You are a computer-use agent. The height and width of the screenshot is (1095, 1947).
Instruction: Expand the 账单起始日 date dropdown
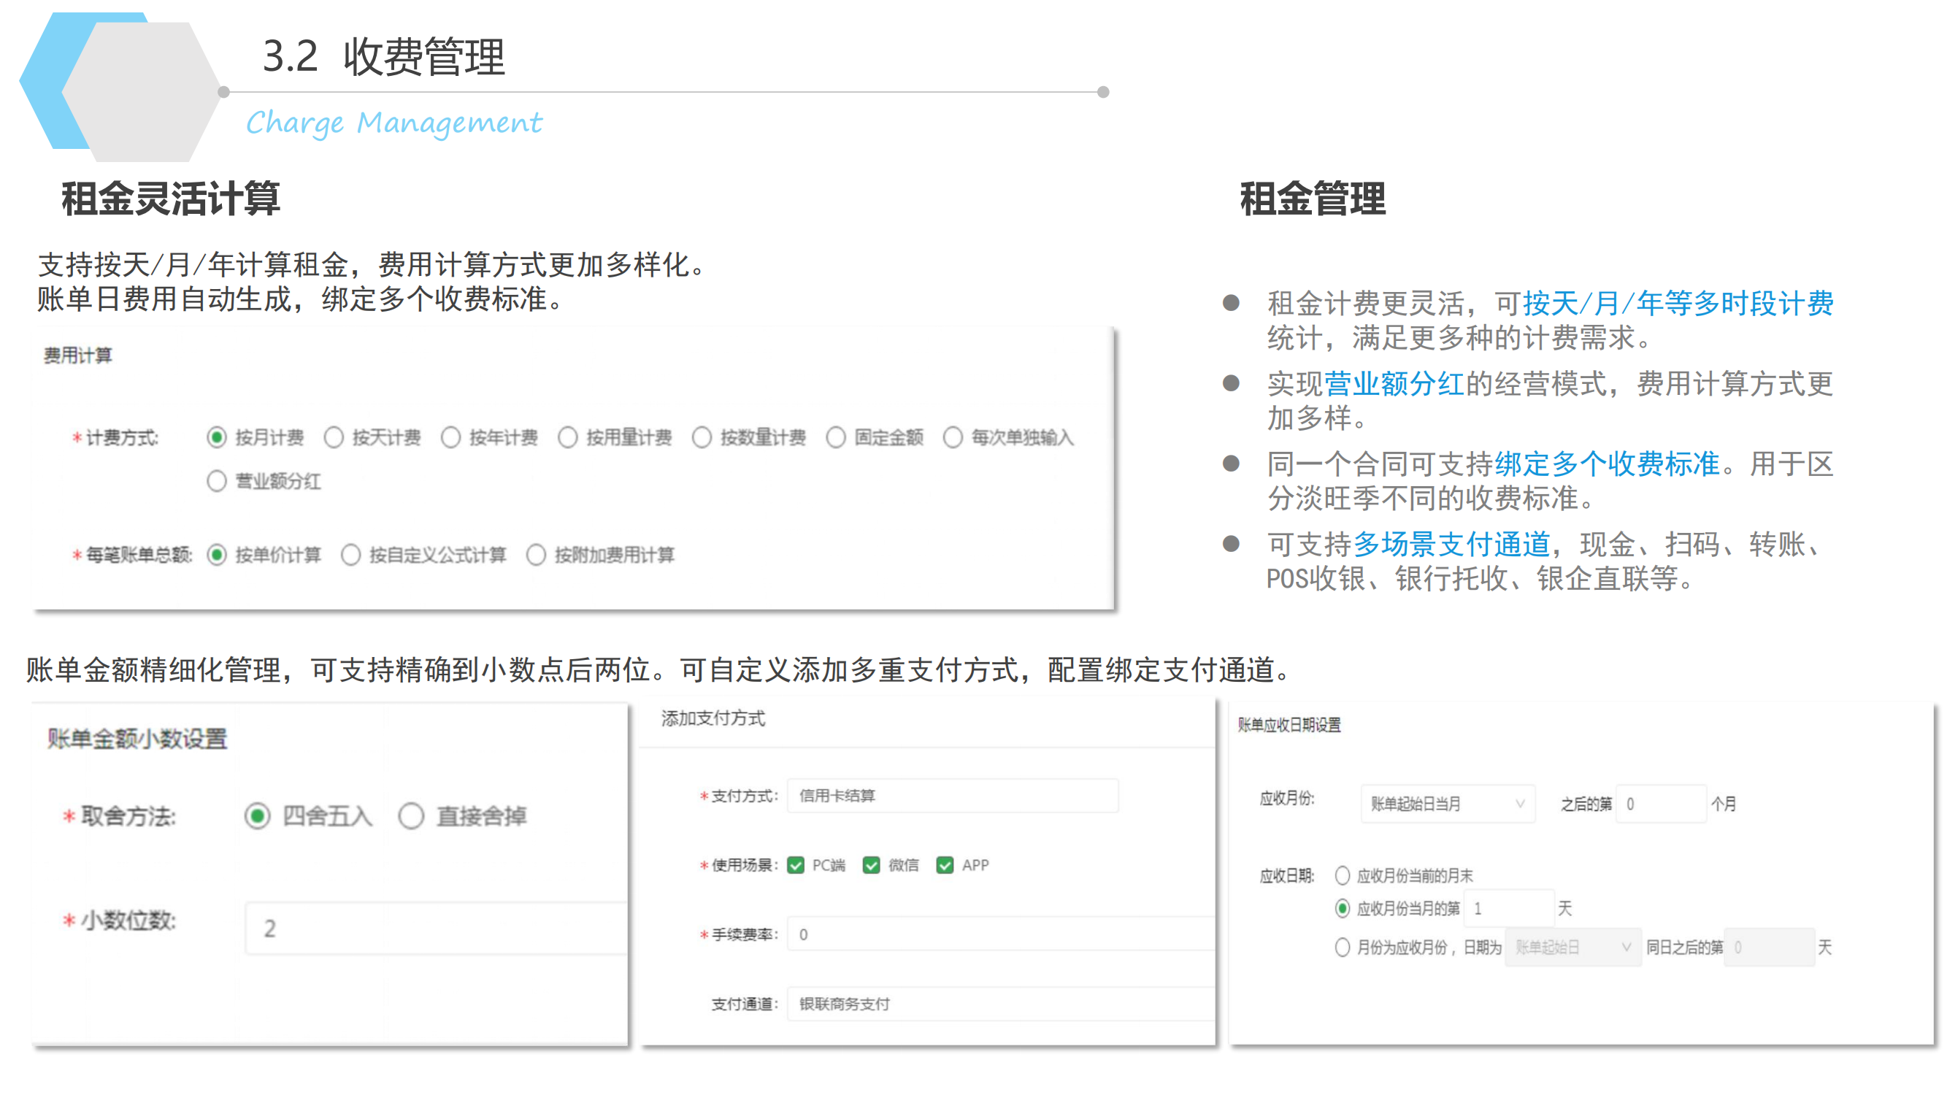[x=1572, y=948]
